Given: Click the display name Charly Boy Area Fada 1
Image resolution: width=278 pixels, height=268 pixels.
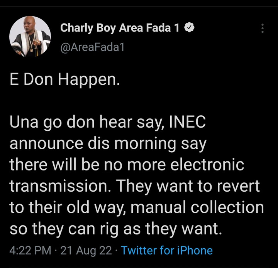Looking at the screenshot, I should (x=120, y=28).
